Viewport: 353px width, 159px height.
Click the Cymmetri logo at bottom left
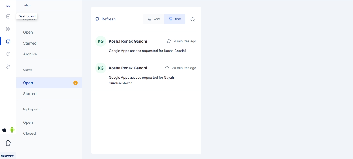8,156
